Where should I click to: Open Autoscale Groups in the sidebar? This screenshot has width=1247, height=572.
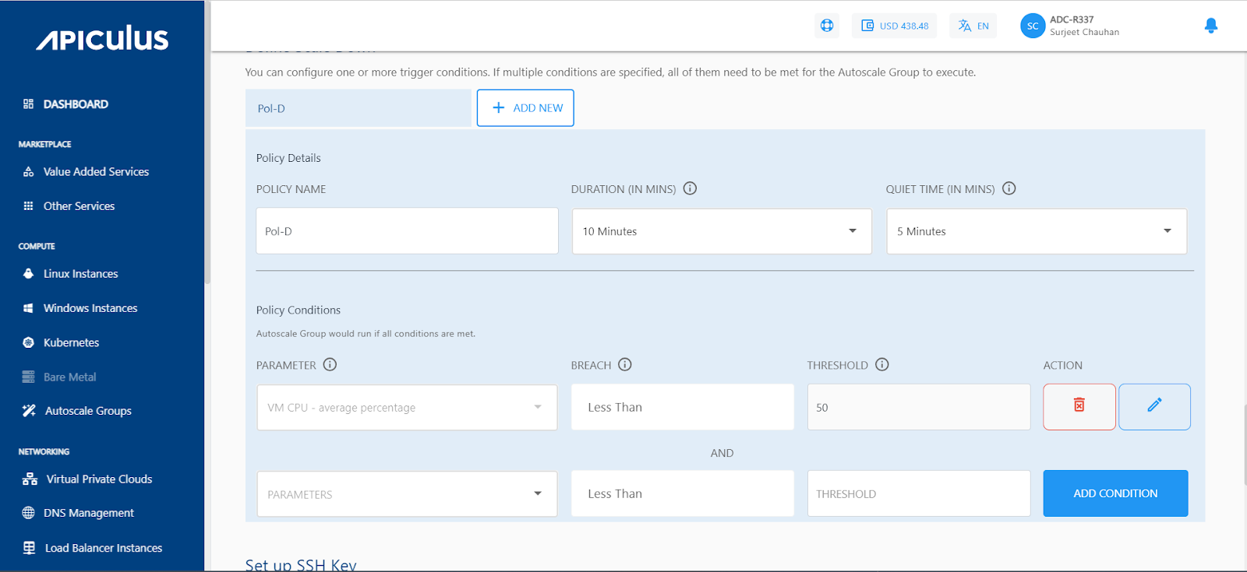pyautogui.click(x=88, y=411)
